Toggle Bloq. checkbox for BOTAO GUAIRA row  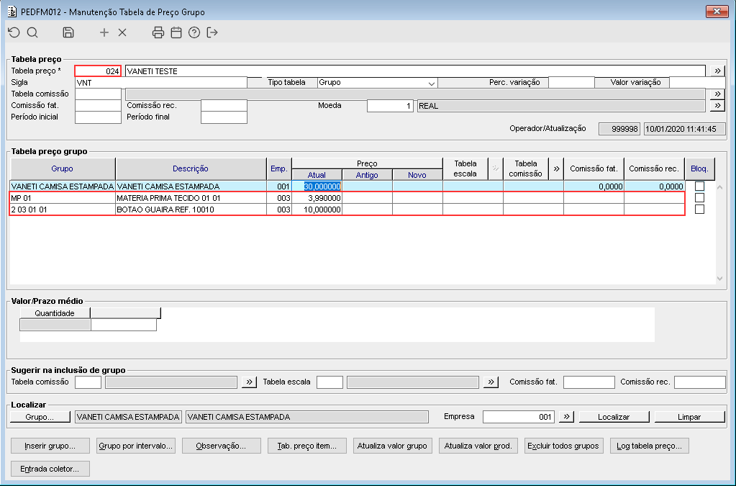coord(699,210)
